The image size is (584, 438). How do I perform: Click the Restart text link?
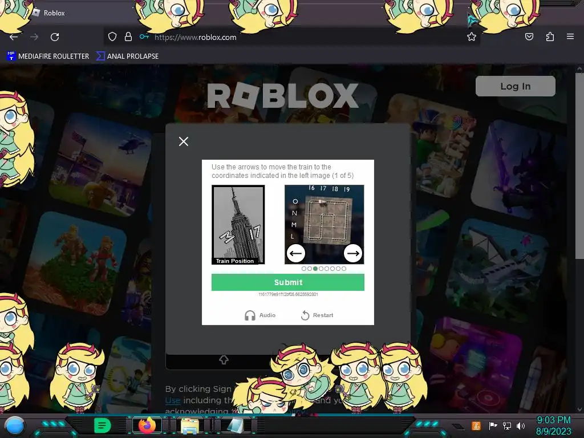pyautogui.click(x=323, y=315)
